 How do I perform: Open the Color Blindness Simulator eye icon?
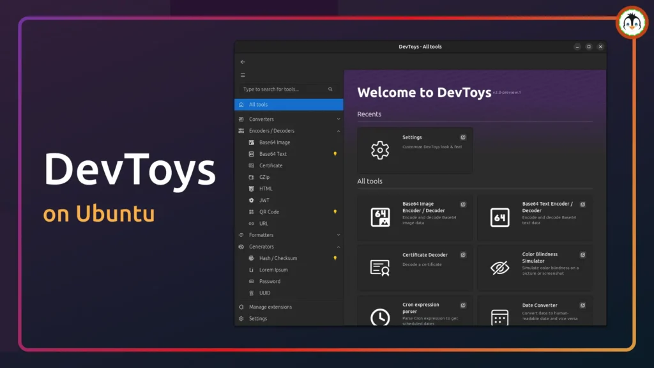tap(499, 267)
